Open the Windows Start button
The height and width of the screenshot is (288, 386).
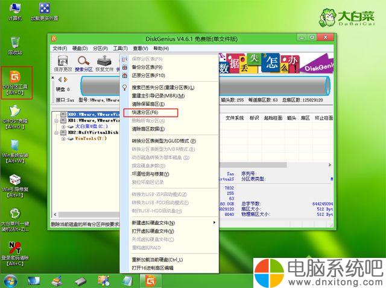[10, 281]
